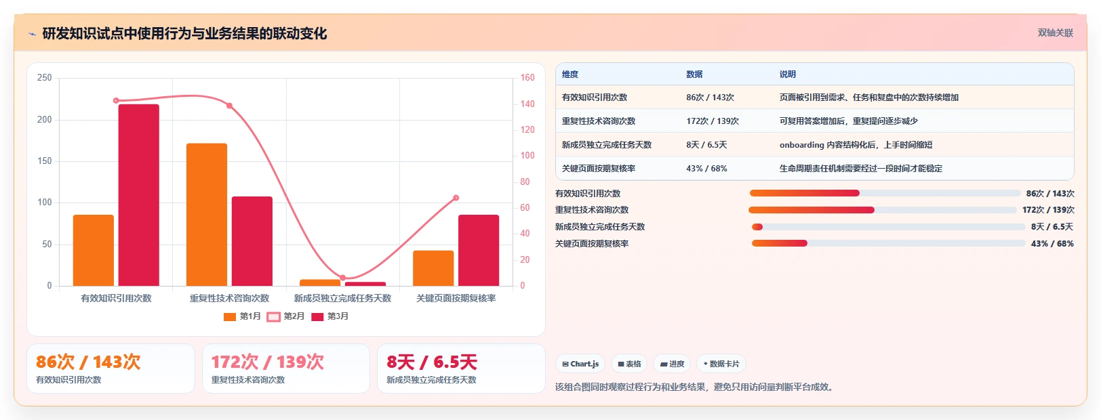Select the red bar for 关键页面按期复核率
The height and width of the screenshot is (420, 1101).
(x=479, y=250)
